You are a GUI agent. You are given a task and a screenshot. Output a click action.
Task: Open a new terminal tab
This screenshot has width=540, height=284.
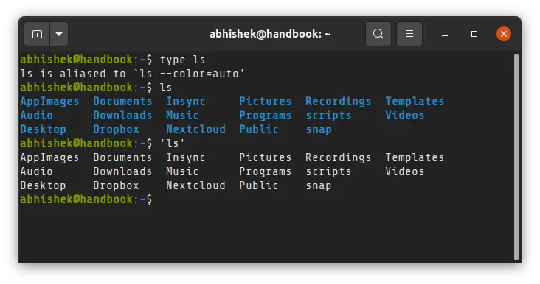tap(37, 34)
